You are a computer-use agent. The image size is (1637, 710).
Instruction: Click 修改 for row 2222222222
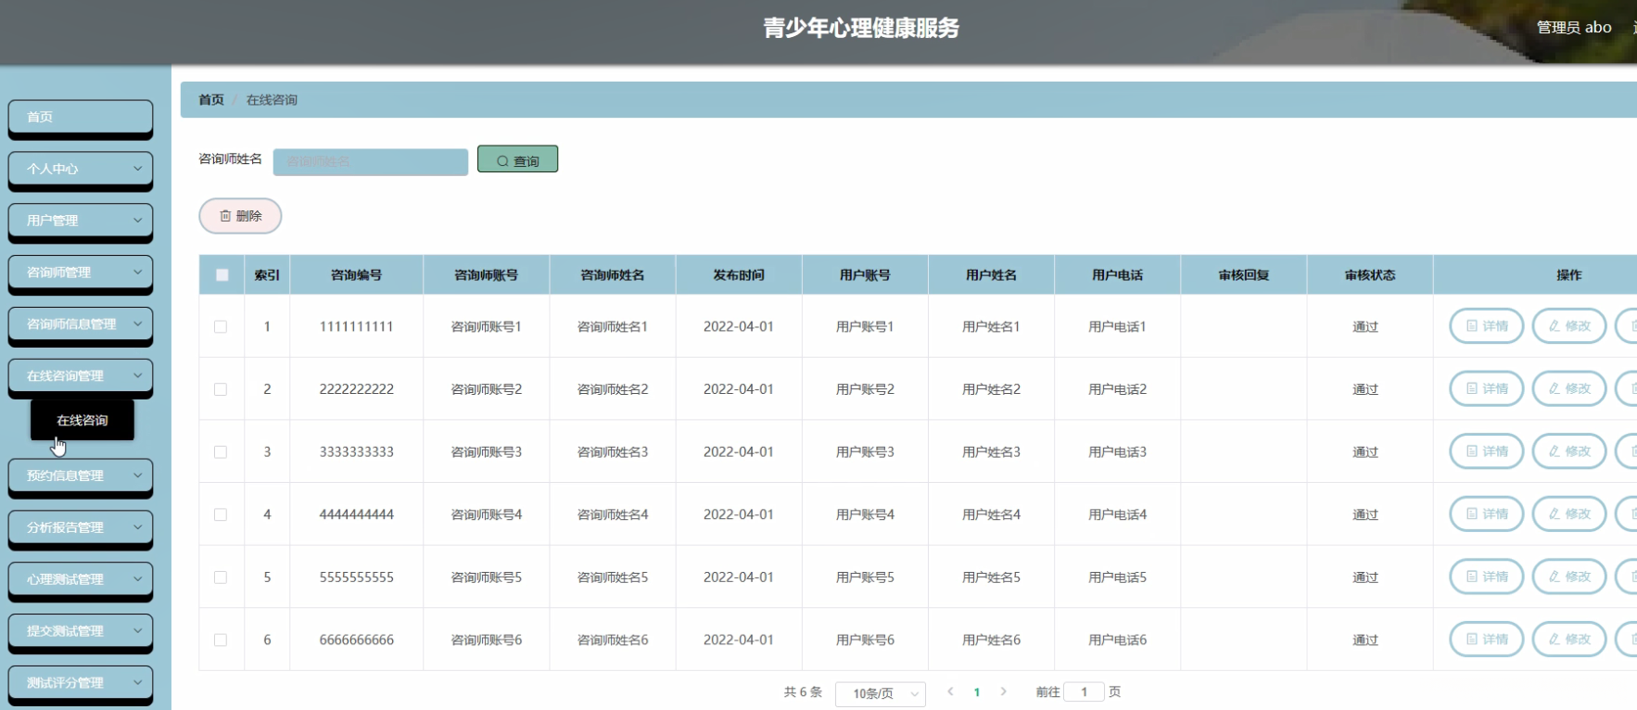[1569, 389]
